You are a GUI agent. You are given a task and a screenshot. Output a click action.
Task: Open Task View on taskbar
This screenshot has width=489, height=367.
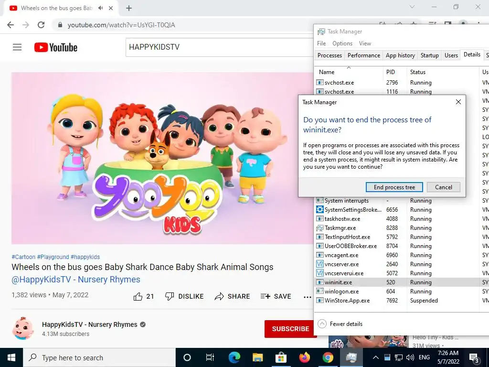pyautogui.click(x=210, y=357)
